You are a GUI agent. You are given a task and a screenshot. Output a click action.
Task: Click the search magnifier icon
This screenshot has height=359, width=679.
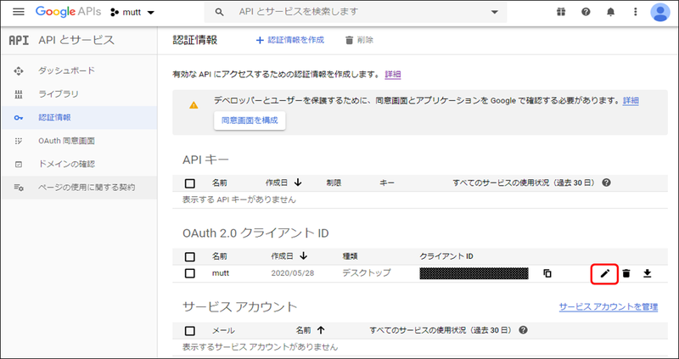(220, 12)
